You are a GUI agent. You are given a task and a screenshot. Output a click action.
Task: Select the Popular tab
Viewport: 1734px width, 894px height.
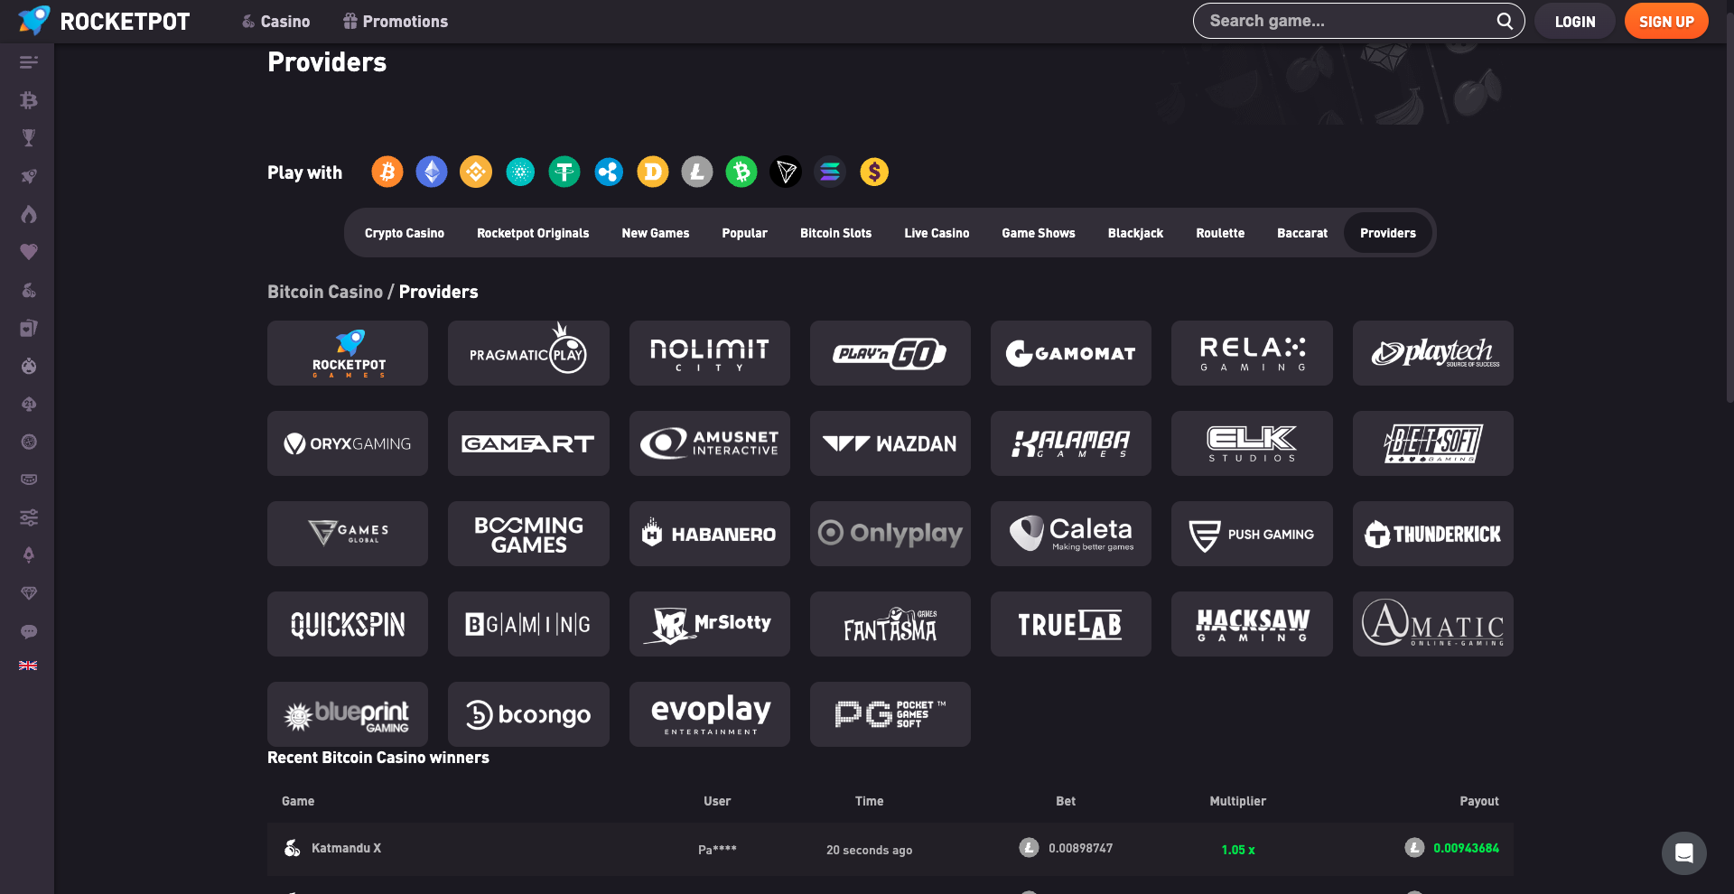click(745, 233)
